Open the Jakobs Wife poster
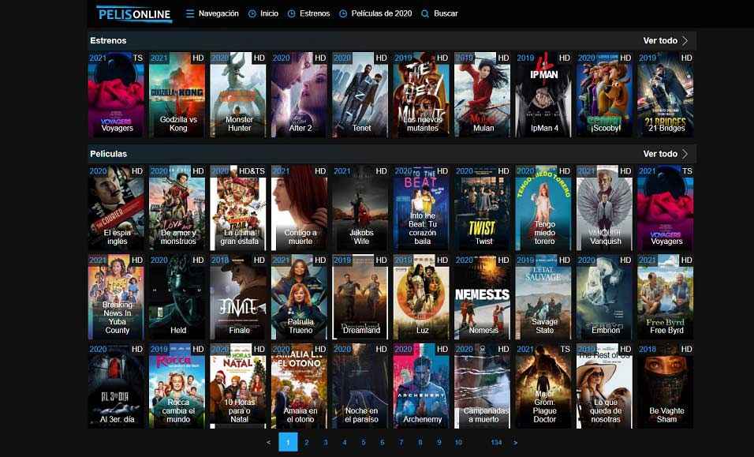This screenshot has height=457, width=754. click(360, 208)
